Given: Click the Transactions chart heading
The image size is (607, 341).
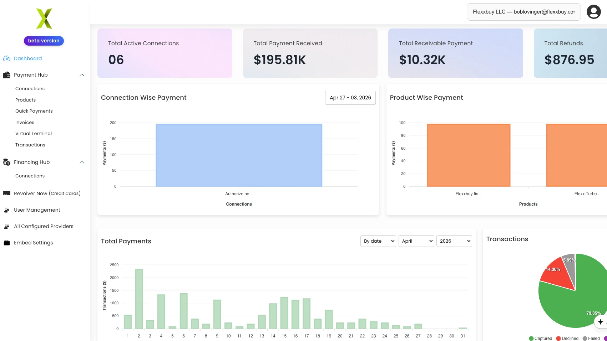Looking at the screenshot, I should pos(507,239).
